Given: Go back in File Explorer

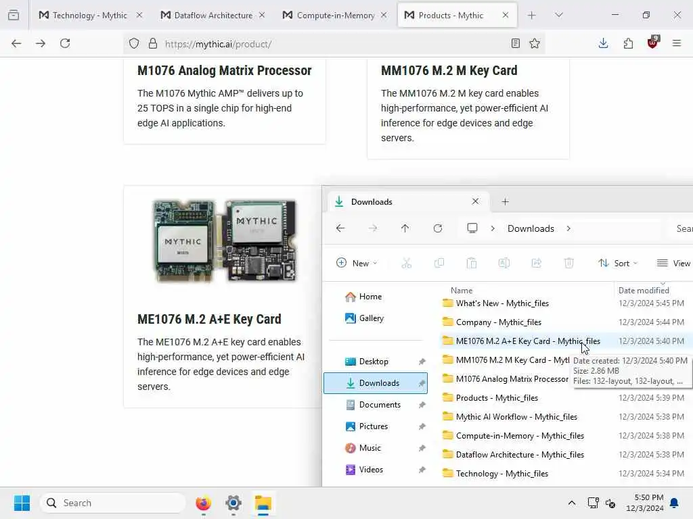Looking at the screenshot, I should pyautogui.click(x=340, y=228).
